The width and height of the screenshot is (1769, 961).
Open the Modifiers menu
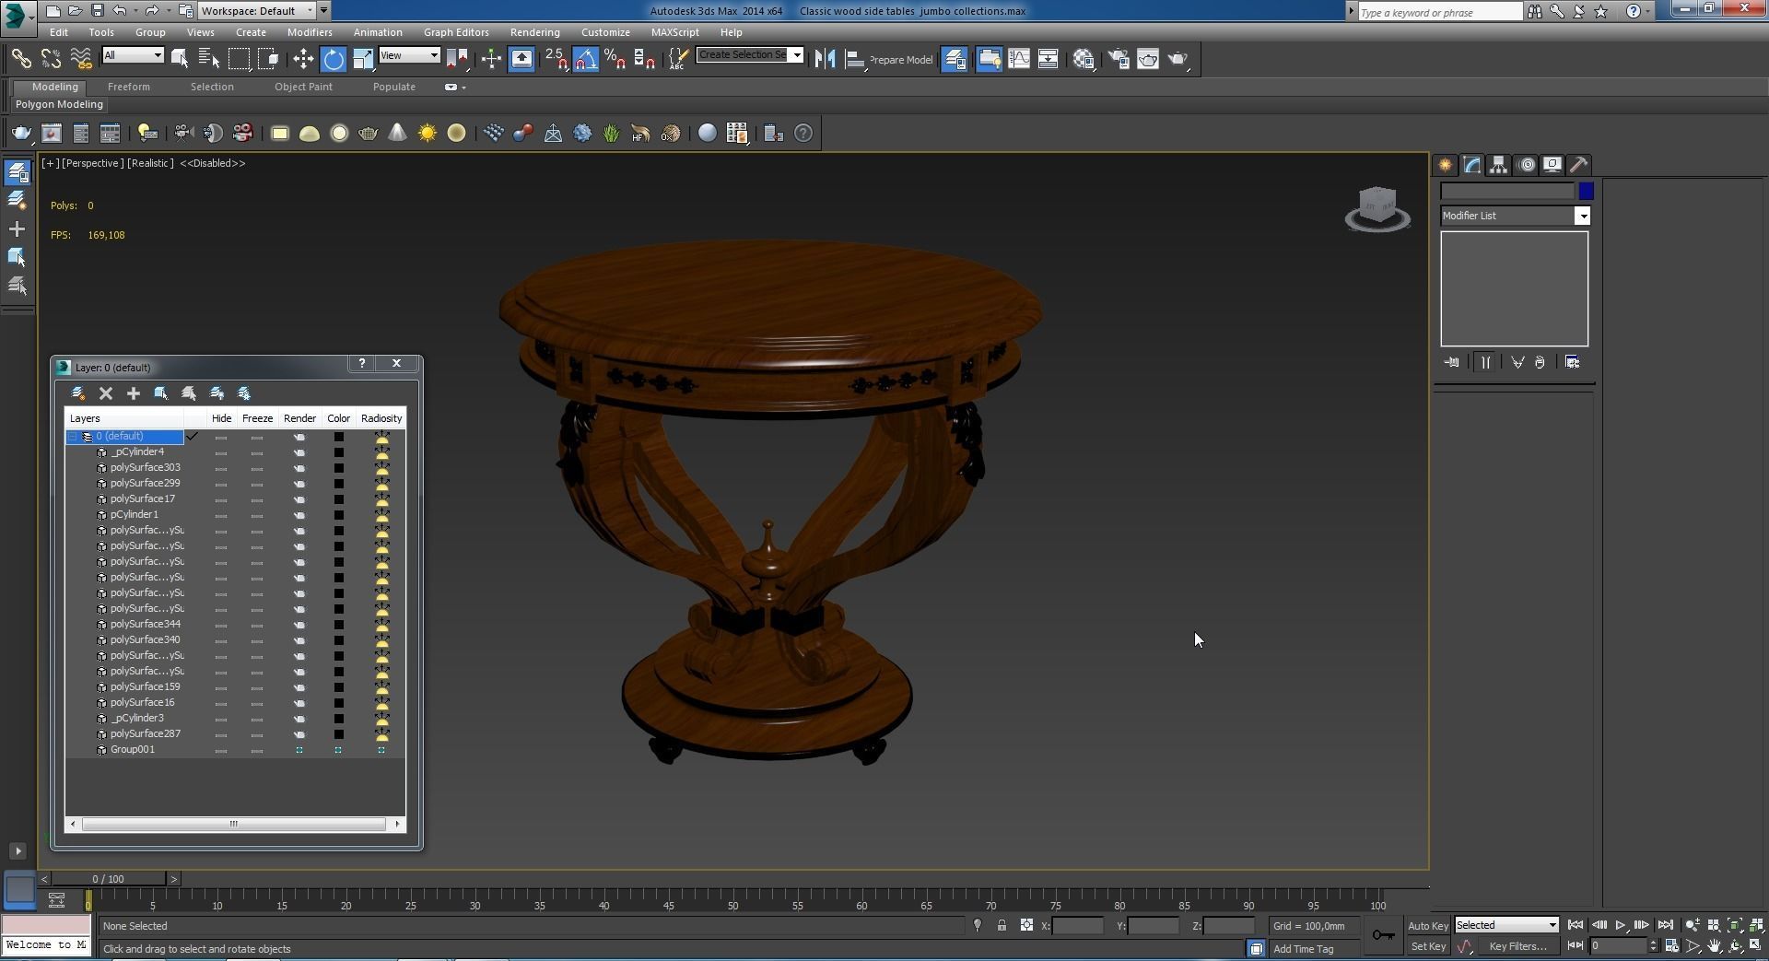tap(310, 32)
